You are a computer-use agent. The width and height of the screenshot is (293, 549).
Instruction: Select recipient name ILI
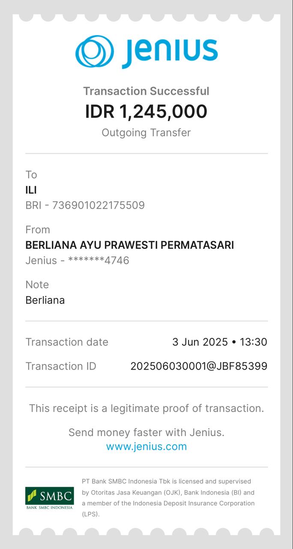[x=31, y=190]
